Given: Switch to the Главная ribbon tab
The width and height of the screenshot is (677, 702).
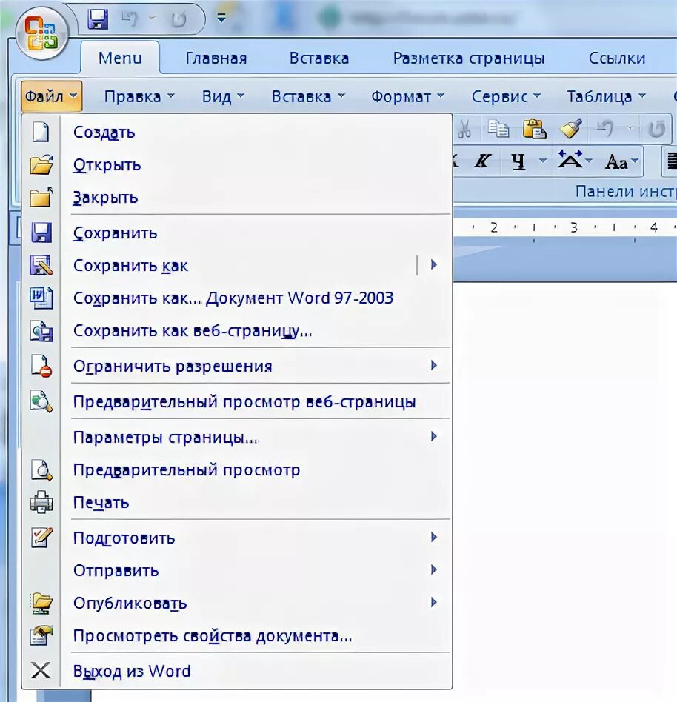Looking at the screenshot, I should point(216,58).
